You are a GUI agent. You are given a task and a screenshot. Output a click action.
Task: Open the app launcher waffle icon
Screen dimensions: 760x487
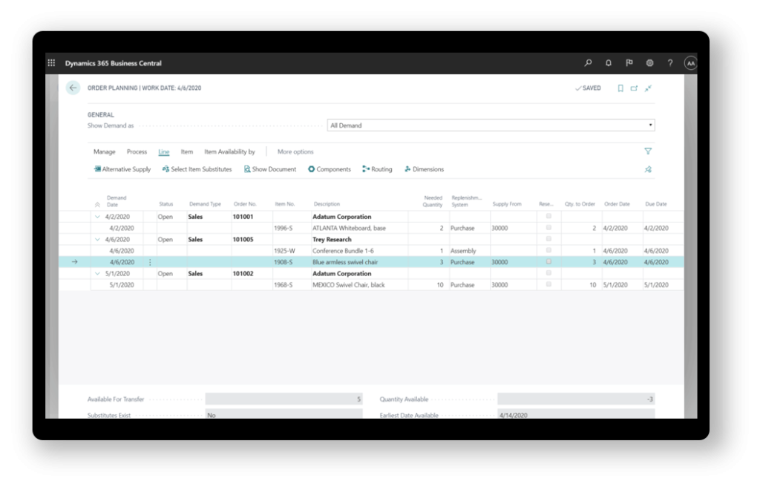click(x=51, y=63)
